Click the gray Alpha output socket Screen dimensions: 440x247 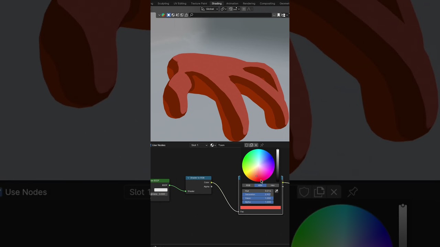pyautogui.click(x=211, y=187)
